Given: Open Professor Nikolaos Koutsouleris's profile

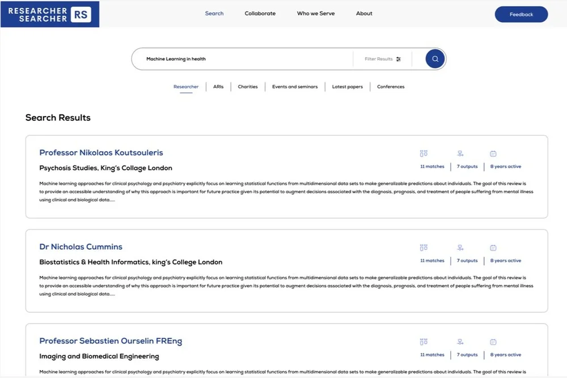Looking at the screenshot, I should pos(100,152).
